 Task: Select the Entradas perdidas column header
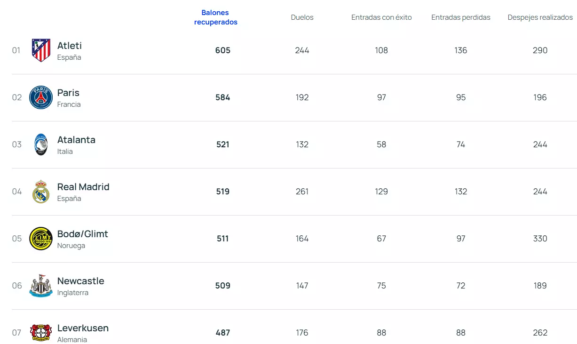(x=461, y=17)
